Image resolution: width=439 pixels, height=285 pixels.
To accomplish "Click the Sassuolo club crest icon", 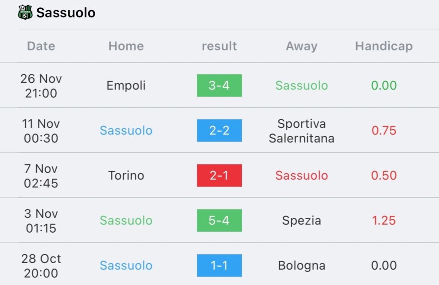I will 25,12.
